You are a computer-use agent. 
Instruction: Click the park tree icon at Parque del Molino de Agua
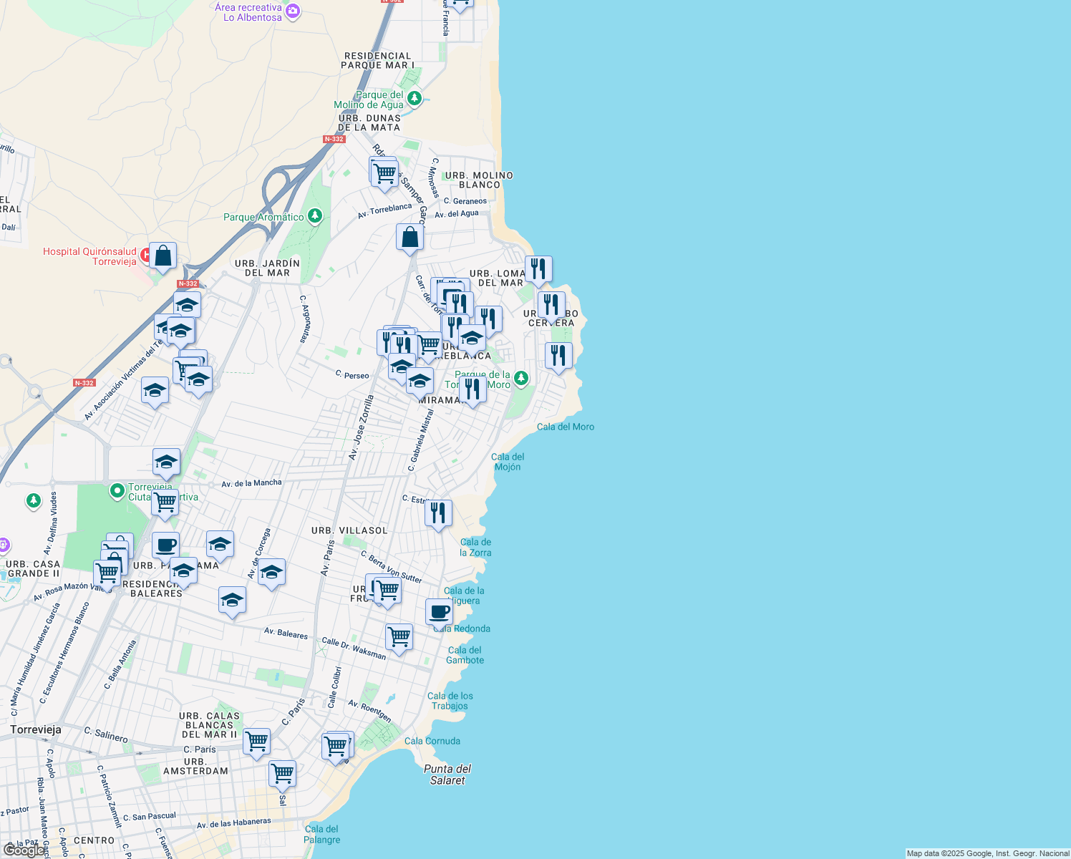(414, 99)
